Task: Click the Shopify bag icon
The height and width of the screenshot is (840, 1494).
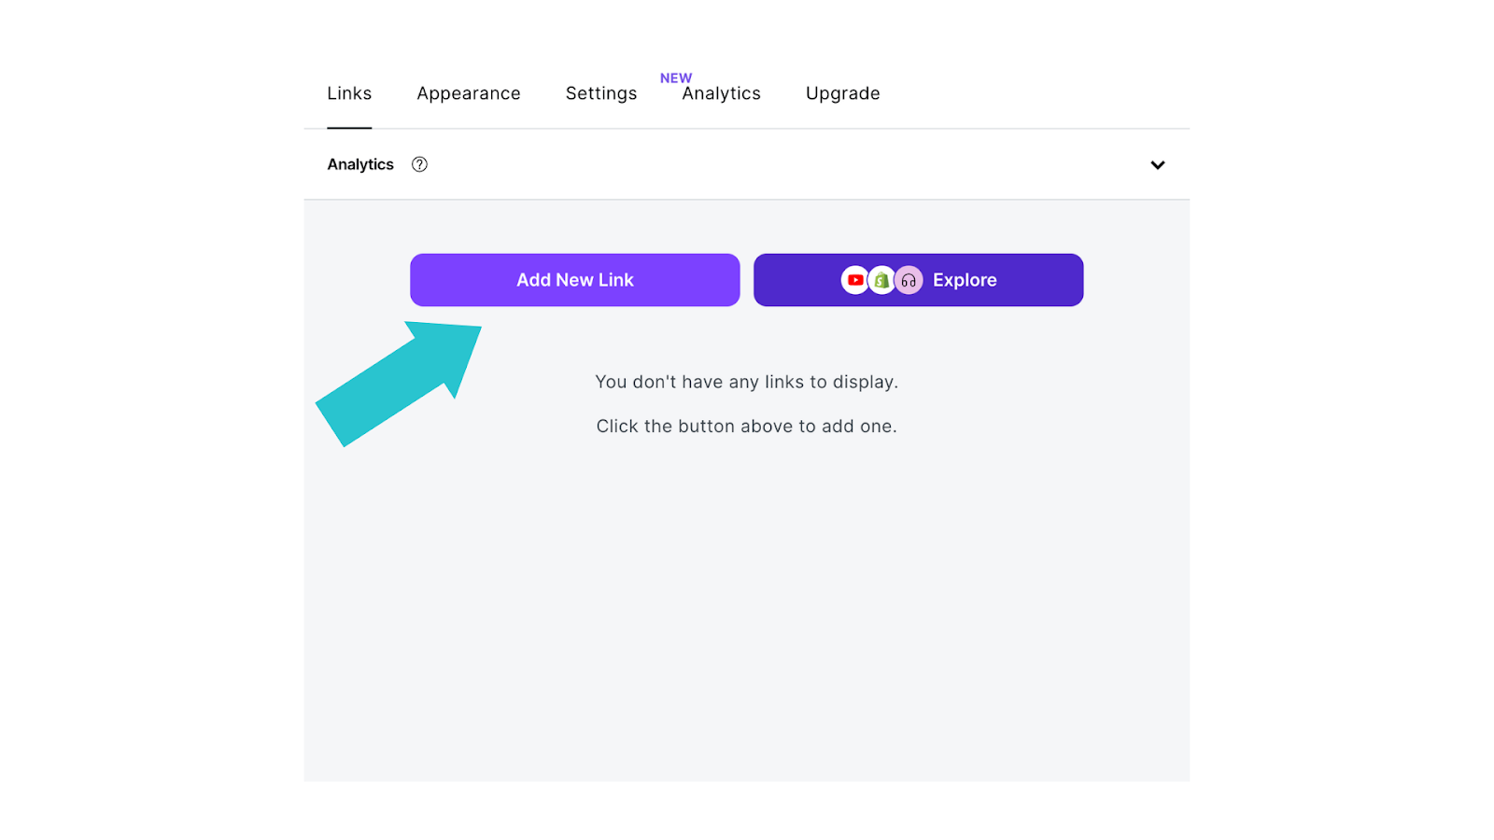Action: [x=881, y=280]
